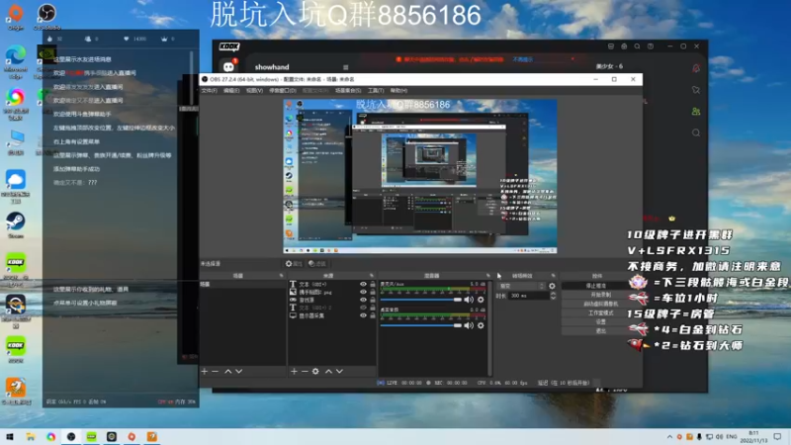The image size is (791, 445).
Task: Click the KOOK logo in KOOK window
Action: (229, 46)
